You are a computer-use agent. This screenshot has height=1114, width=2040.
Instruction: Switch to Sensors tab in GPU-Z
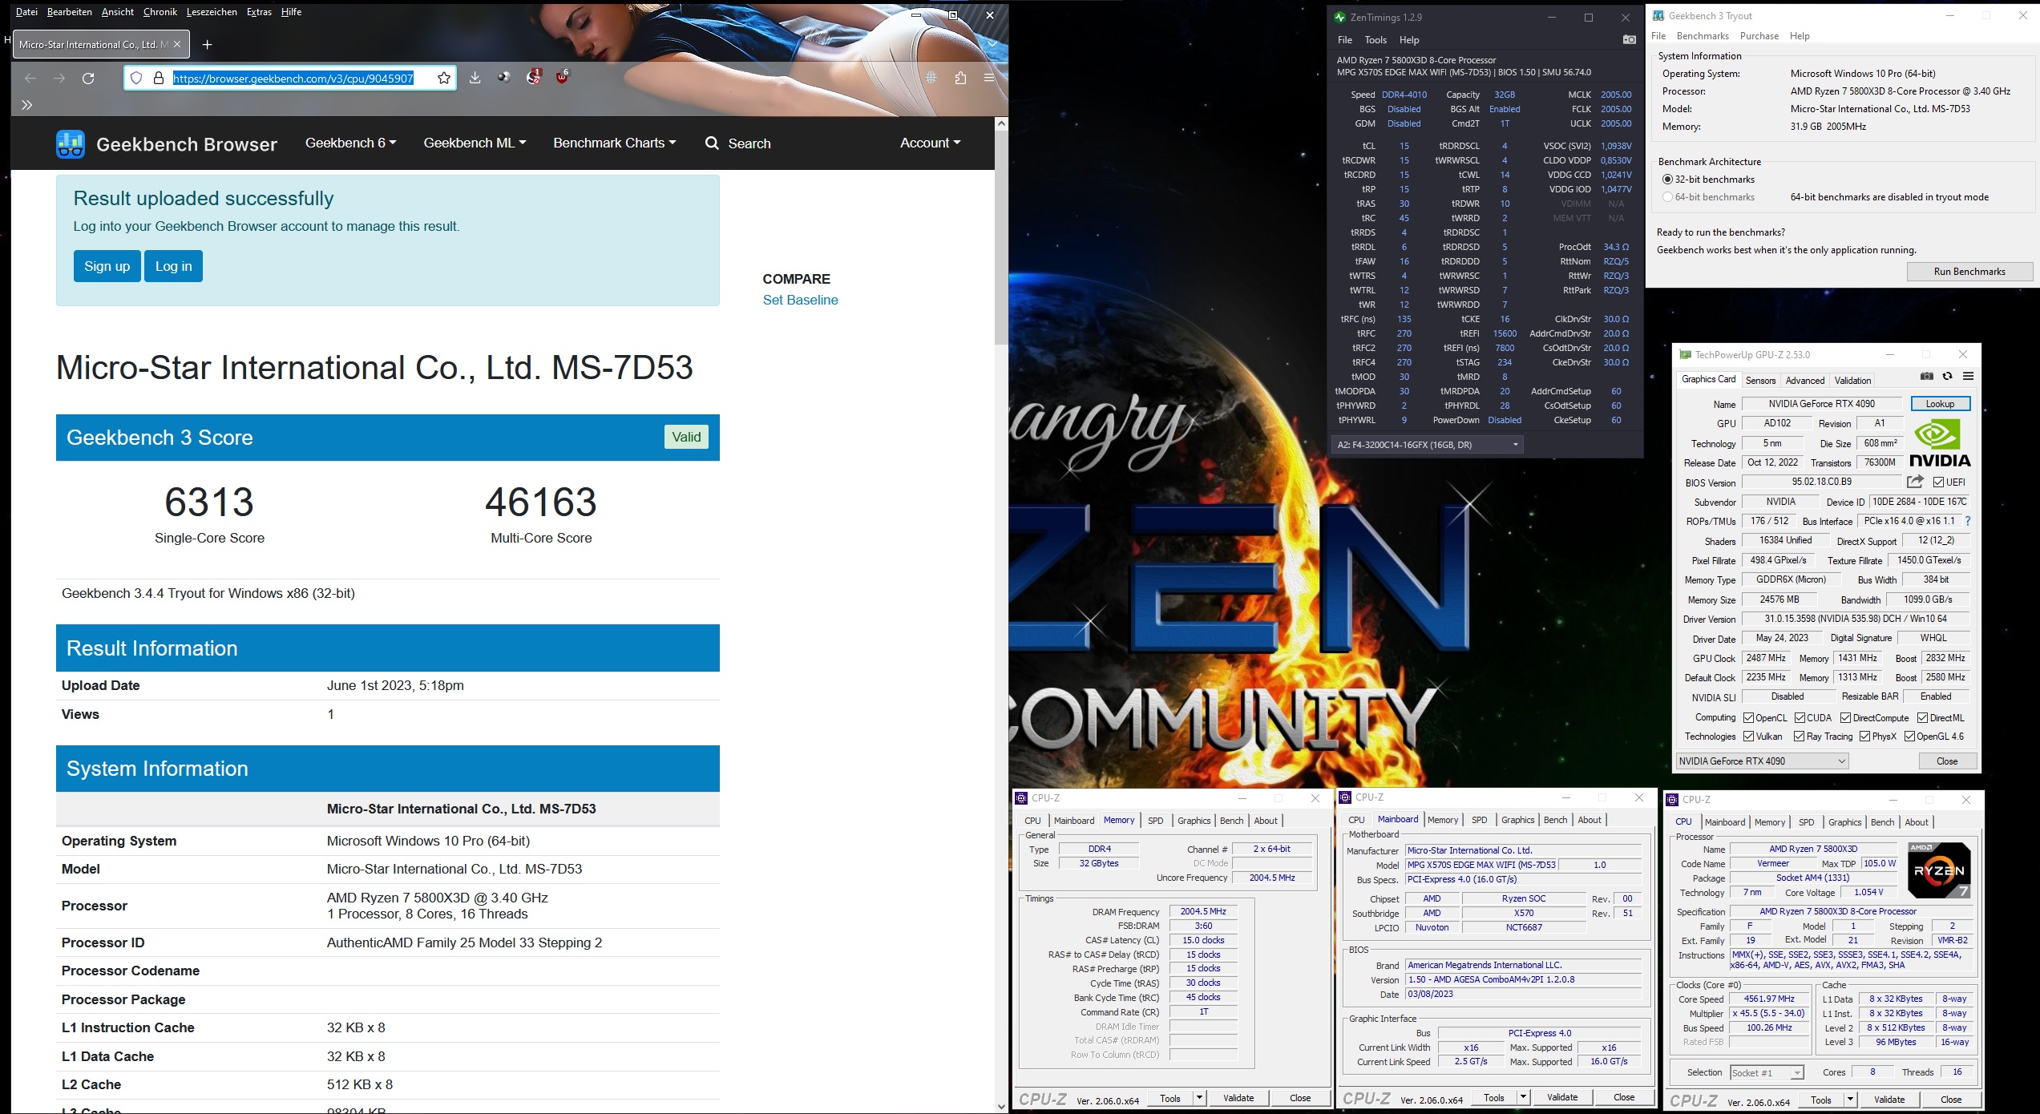[1760, 381]
